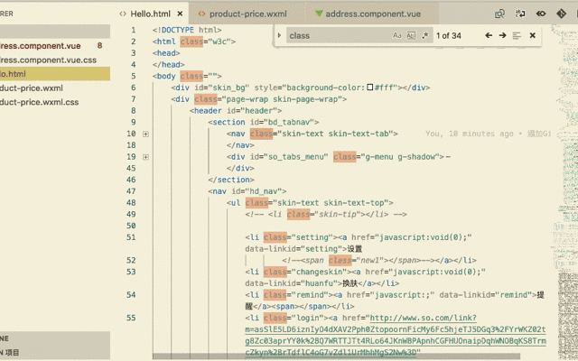Click the compare changes icon in editor toolbar
The height and width of the screenshot is (361, 578).
[x=520, y=14]
